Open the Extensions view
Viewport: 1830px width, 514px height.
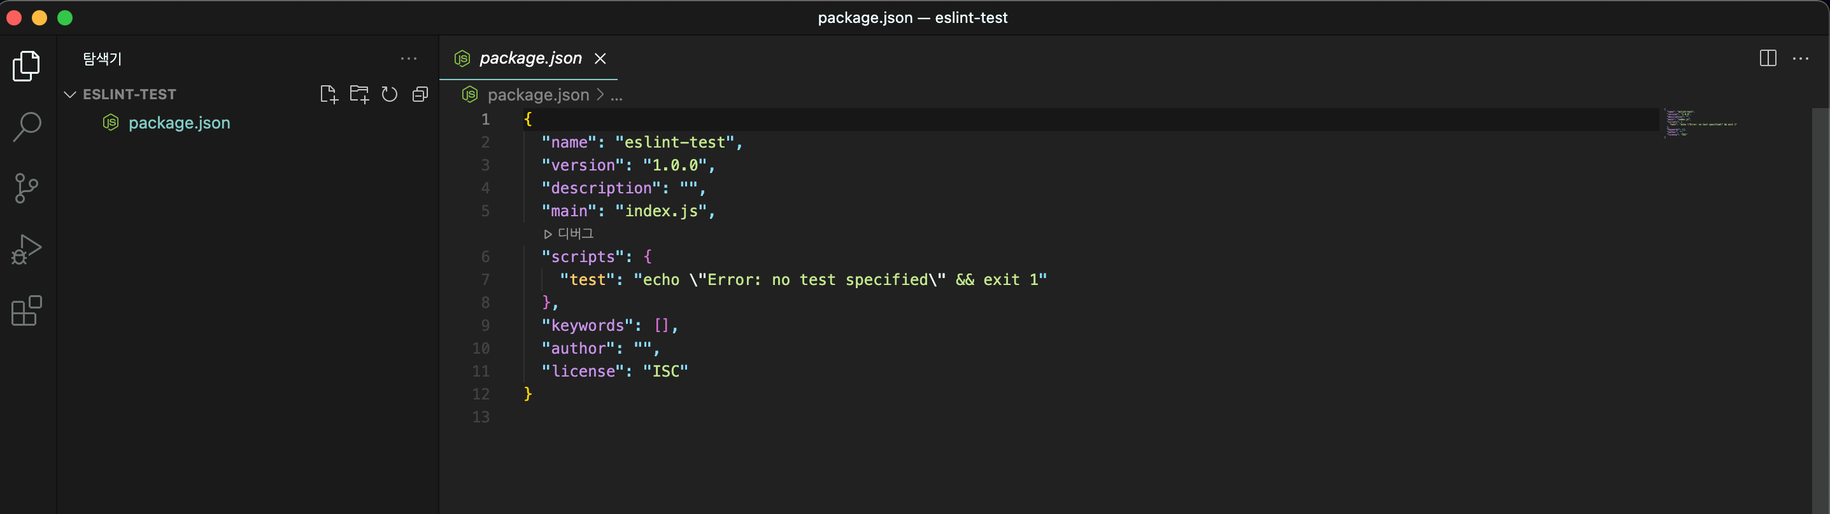tap(26, 311)
